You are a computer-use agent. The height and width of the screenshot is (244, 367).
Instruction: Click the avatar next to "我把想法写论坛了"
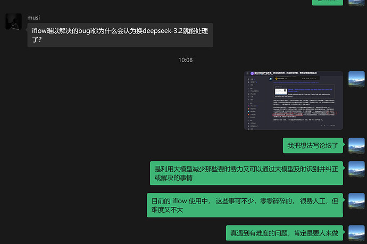356,145
